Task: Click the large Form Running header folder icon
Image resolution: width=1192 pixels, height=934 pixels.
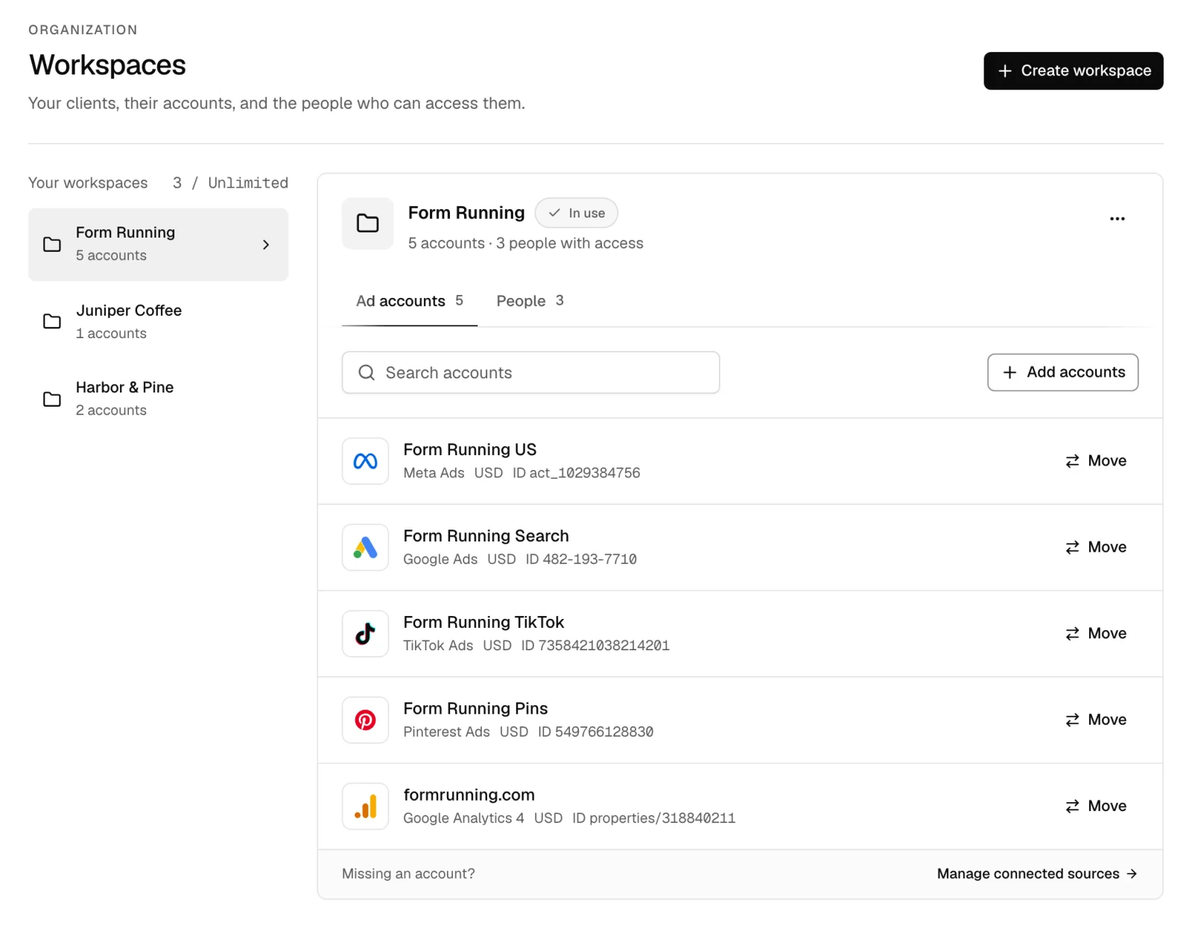Action: [x=367, y=223]
